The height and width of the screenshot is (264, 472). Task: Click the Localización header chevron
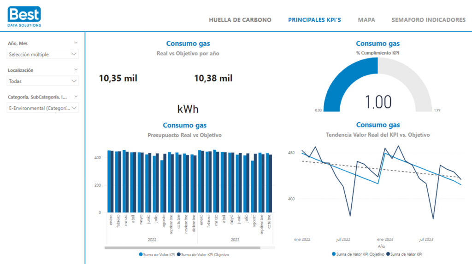pos(76,70)
